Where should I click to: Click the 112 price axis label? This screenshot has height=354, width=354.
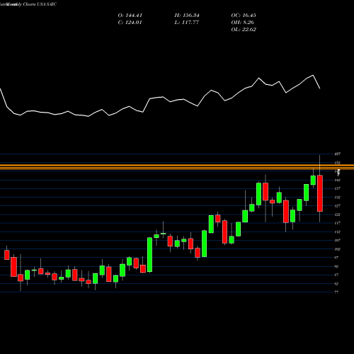[x=338, y=232]
